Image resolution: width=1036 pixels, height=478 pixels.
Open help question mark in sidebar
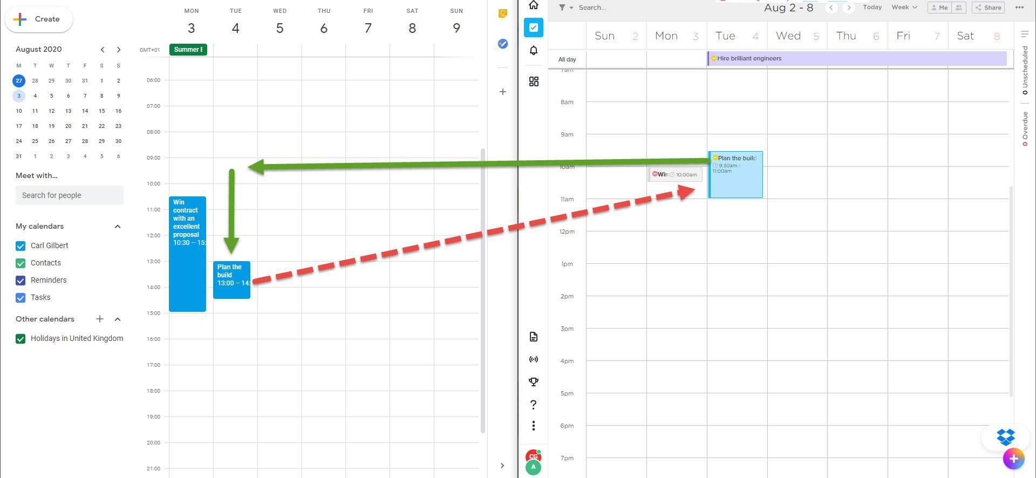click(x=534, y=405)
